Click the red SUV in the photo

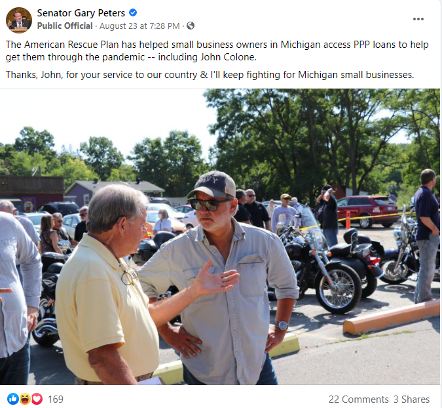tap(368, 211)
